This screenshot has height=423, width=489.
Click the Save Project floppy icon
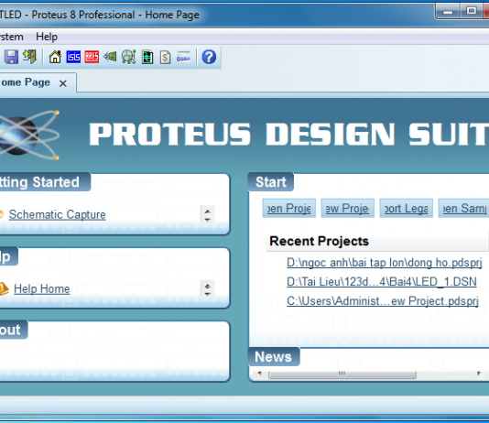(x=11, y=57)
